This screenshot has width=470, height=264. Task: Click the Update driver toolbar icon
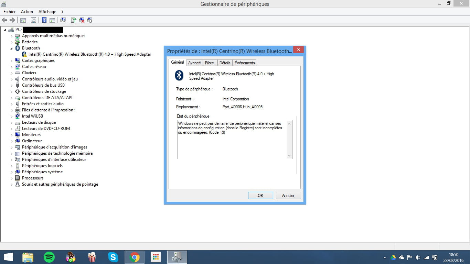pos(74,20)
